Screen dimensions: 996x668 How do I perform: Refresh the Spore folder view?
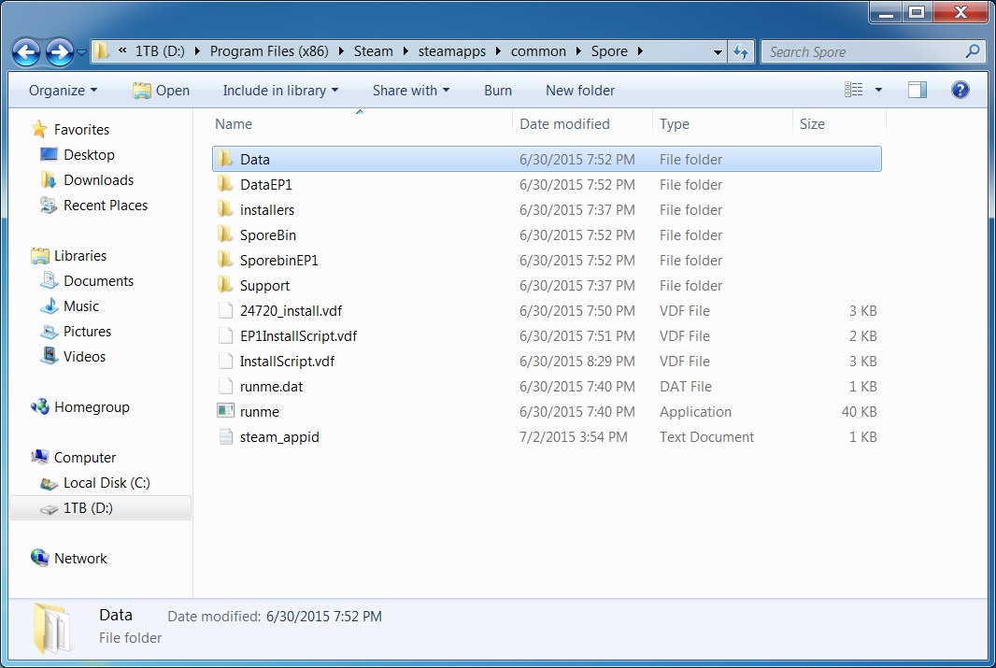pyautogui.click(x=741, y=52)
